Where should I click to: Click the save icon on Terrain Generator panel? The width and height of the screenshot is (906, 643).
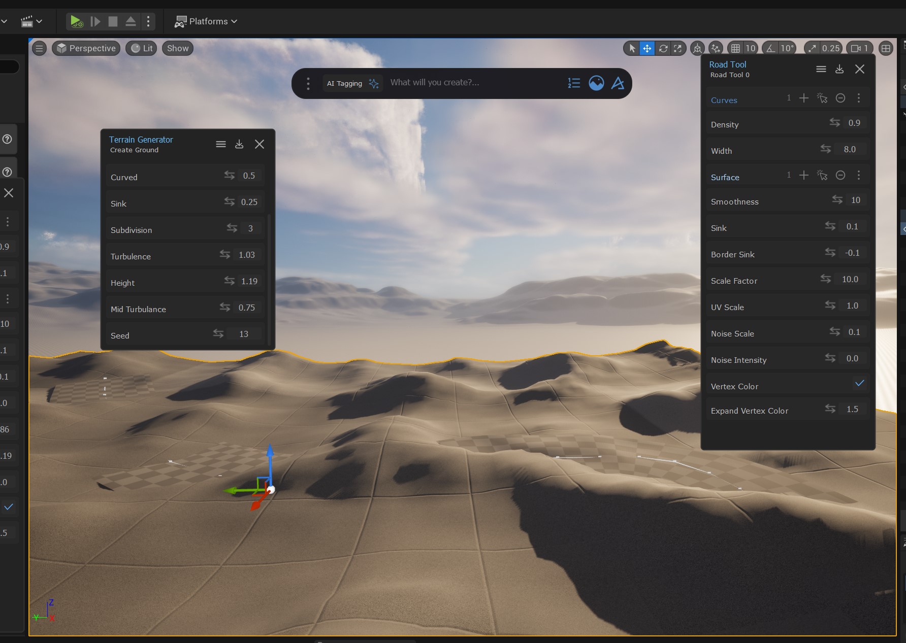(x=239, y=144)
